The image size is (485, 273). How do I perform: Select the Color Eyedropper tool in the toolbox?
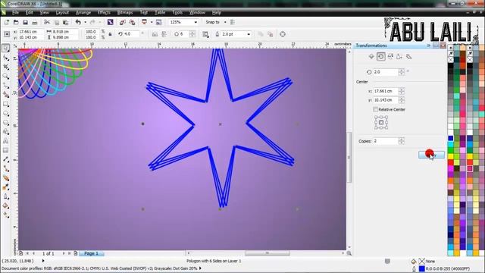6,187
